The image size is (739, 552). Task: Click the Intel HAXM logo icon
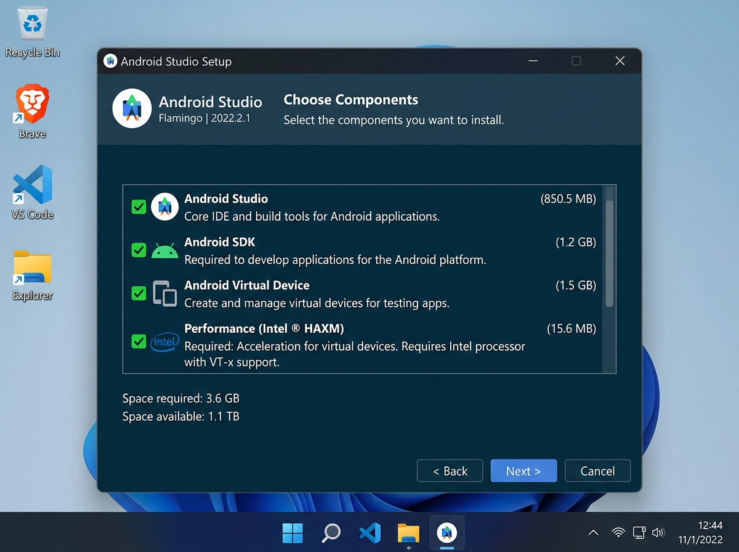pyautogui.click(x=164, y=341)
